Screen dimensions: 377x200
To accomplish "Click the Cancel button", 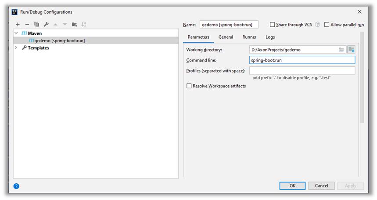I will pos(321,186).
